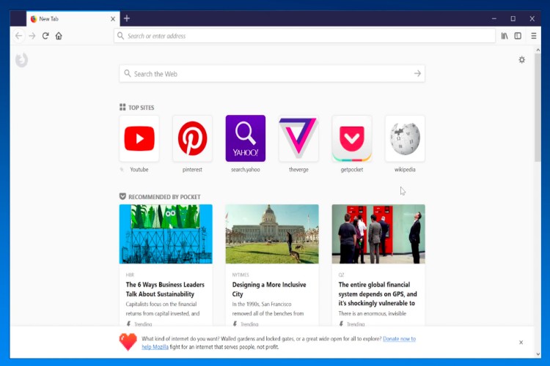The height and width of the screenshot is (366, 550).
Task: Open new tab preferences gear
Action: (522, 60)
